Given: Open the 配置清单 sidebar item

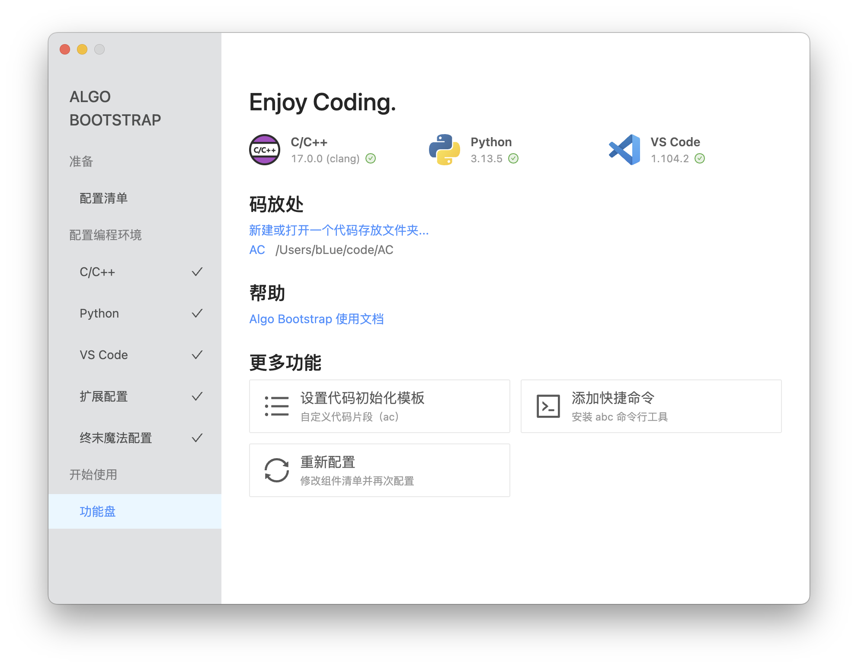Looking at the screenshot, I should click(104, 198).
